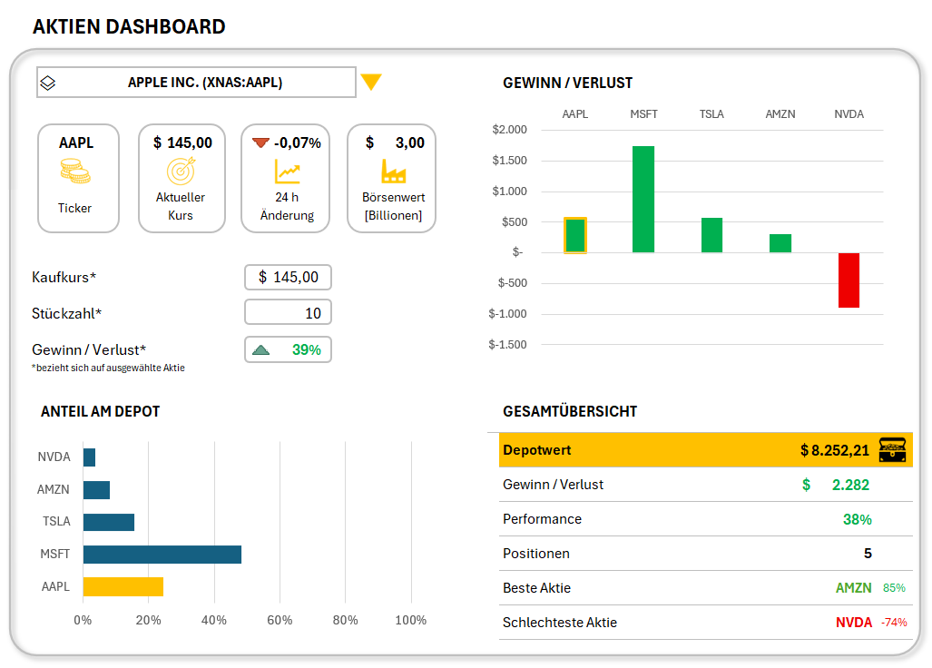Edit the Kaufkurs $ 145,00 field
This screenshot has width=932, height=668.
pos(288,277)
